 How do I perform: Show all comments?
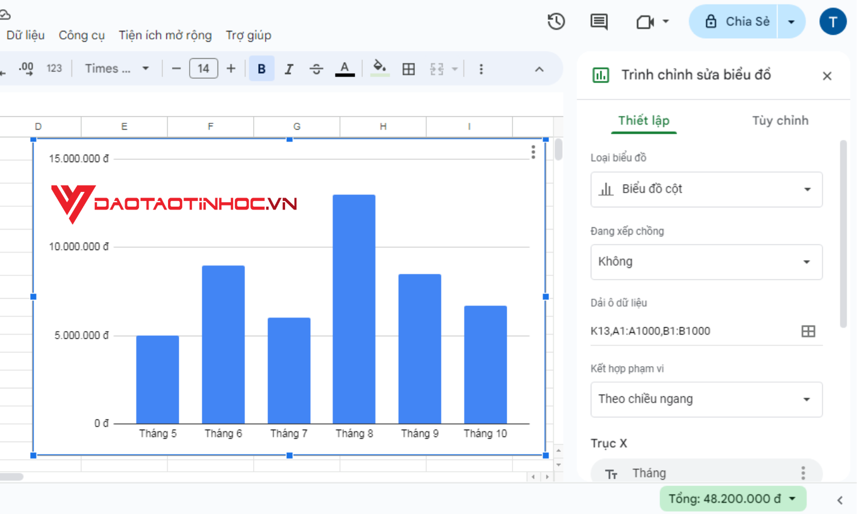point(598,21)
